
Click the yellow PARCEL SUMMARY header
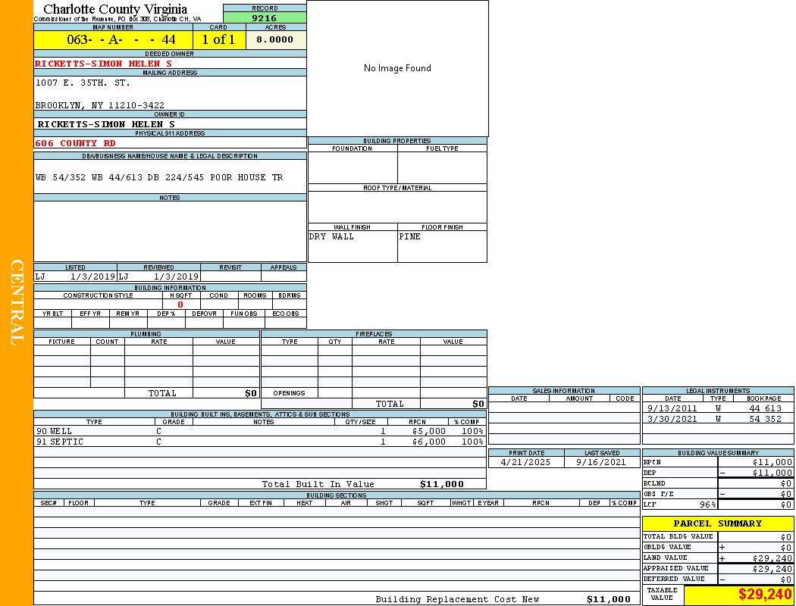coord(717,523)
